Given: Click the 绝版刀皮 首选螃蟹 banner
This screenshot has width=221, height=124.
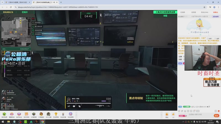Looking at the screenshot, I should tap(212, 82).
